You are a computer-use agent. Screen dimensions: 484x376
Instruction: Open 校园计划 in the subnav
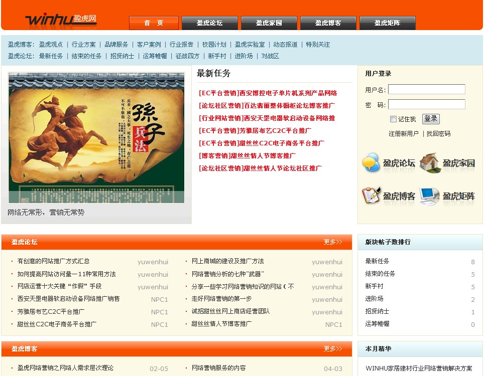click(214, 45)
